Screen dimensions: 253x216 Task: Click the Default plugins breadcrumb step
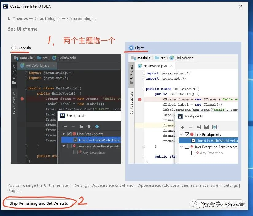(47, 18)
